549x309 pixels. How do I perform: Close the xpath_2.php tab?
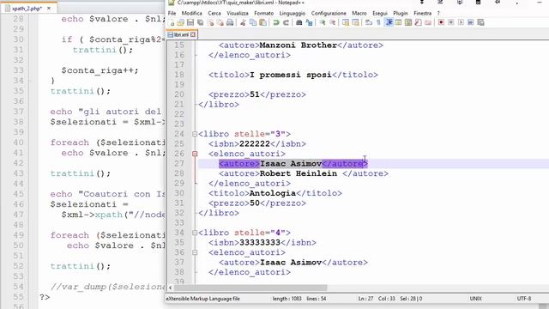pyautogui.click(x=49, y=8)
